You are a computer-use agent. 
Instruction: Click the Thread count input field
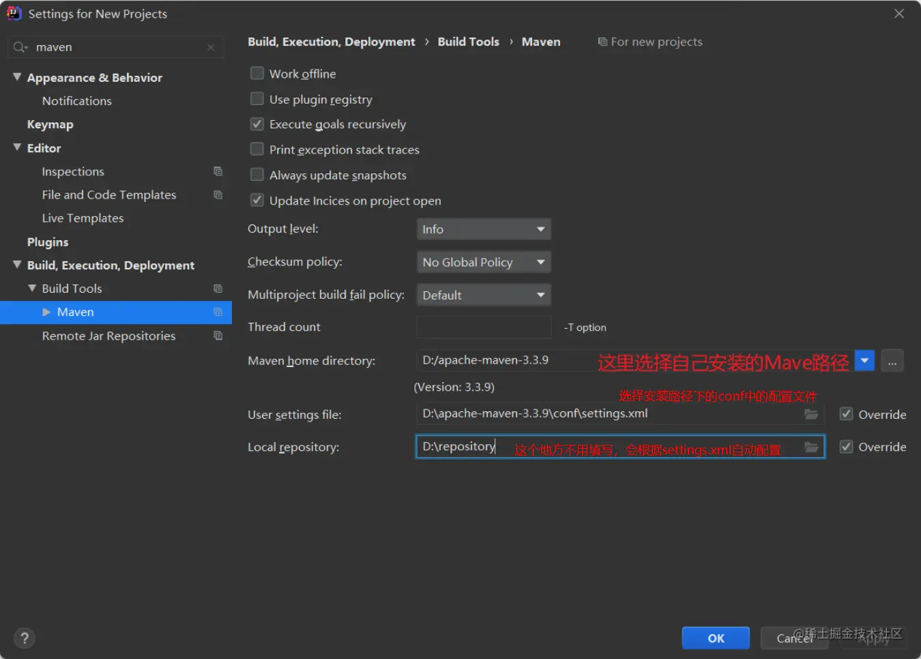pyautogui.click(x=484, y=327)
